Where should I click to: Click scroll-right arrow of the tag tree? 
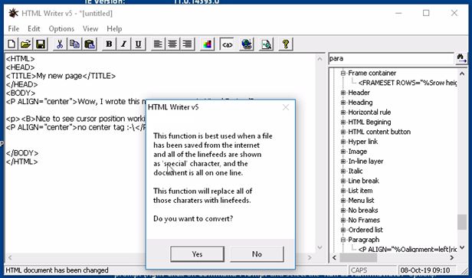pyautogui.click(x=451, y=257)
